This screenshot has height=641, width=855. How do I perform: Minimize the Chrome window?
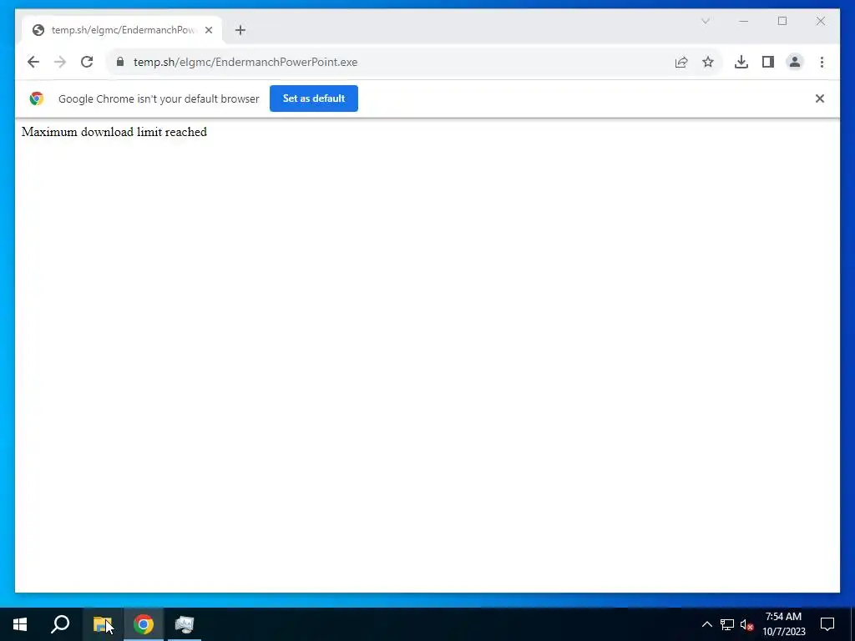[x=744, y=21]
